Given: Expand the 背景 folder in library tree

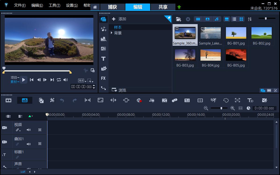Looking at the screenshot, I should click(x=112, y=33).
